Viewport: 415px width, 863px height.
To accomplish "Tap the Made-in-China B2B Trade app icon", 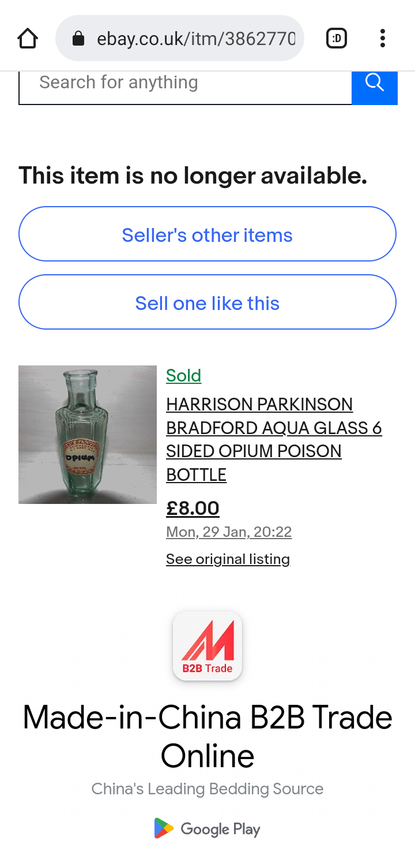I will point(207,645).
